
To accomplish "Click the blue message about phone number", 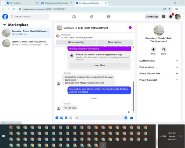I will point(99,90).
